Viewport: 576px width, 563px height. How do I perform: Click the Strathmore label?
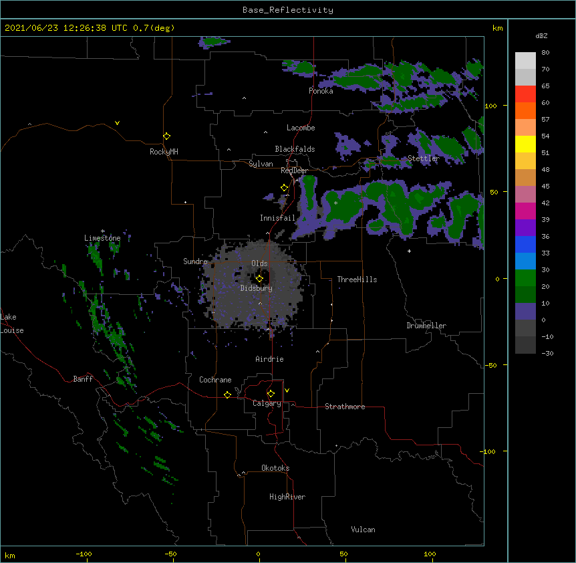tap(345, 407)
